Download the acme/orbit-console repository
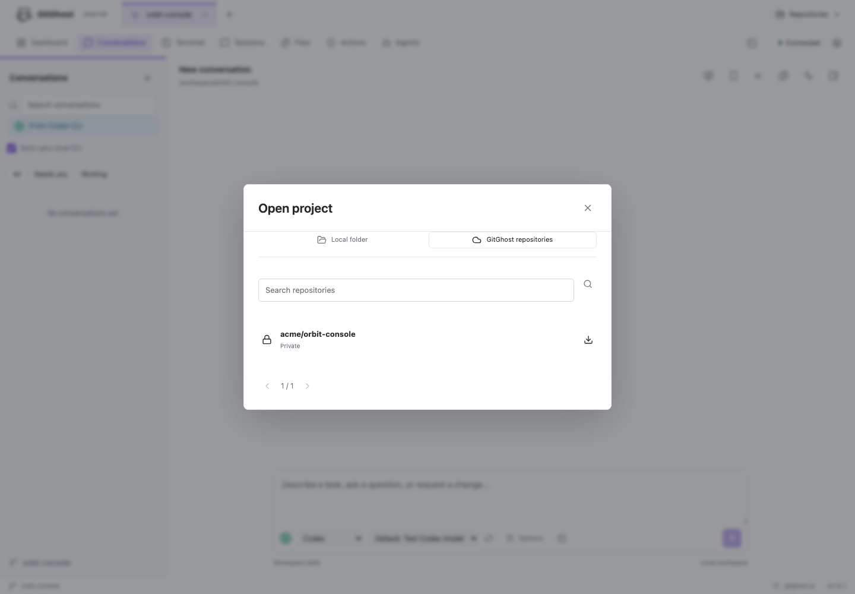This screenshot has height=594, width=855. (588, 340)
